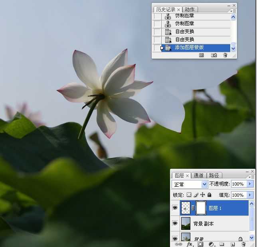Select the 添加图层蒙版 history state
The height and width of the screenshot is (247, 257).
pos(190,48)
